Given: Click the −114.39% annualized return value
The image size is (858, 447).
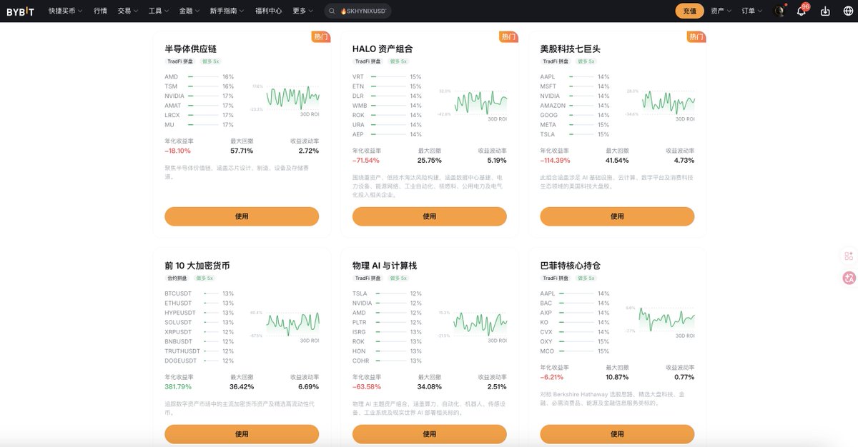Looking at the screenshot, I should tap(556, 160).
